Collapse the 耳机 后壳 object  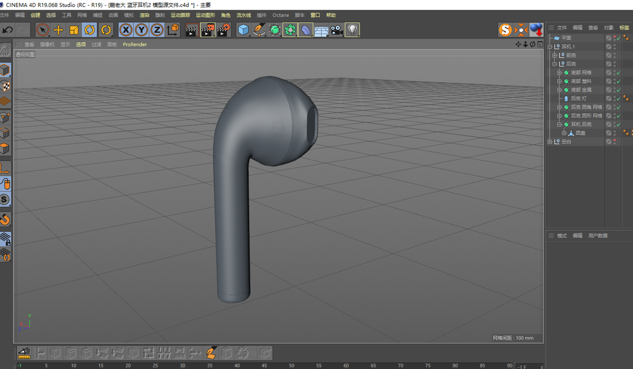coord(560,124)
